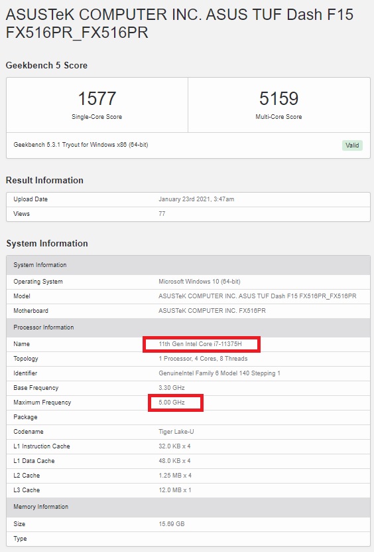Select the multi-core score 5159
This screenshot has width=374, height=552.
point(279,98)
